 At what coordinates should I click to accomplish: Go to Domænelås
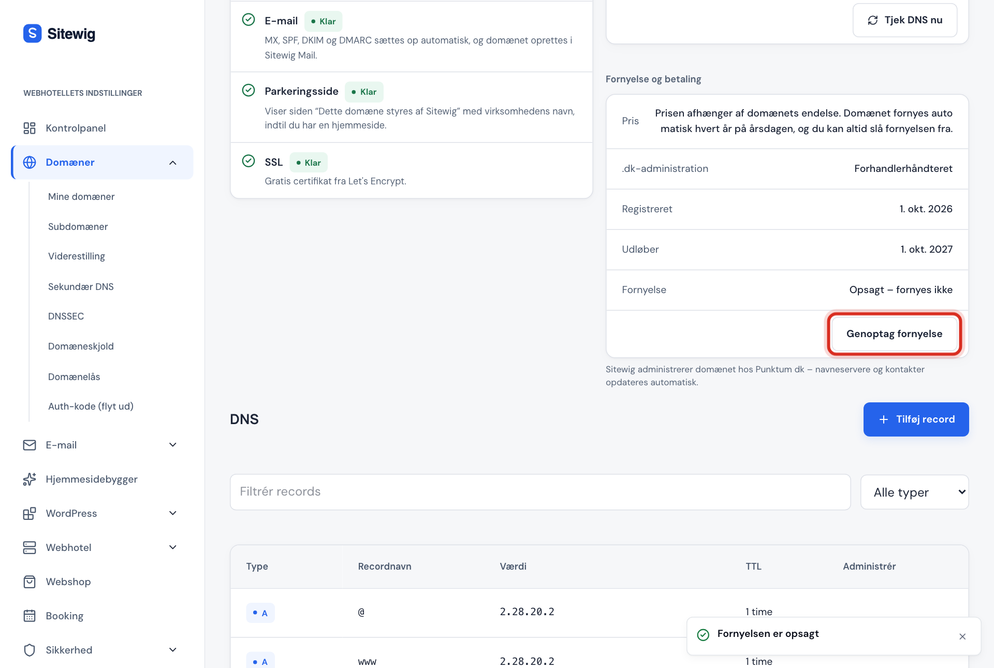(x=74, y=377)
